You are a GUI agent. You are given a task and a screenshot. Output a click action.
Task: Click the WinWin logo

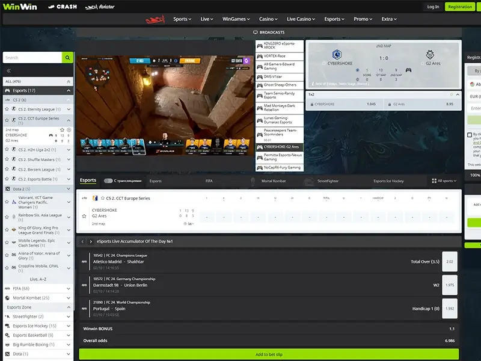pyautogui.click(x=20, y=7)
